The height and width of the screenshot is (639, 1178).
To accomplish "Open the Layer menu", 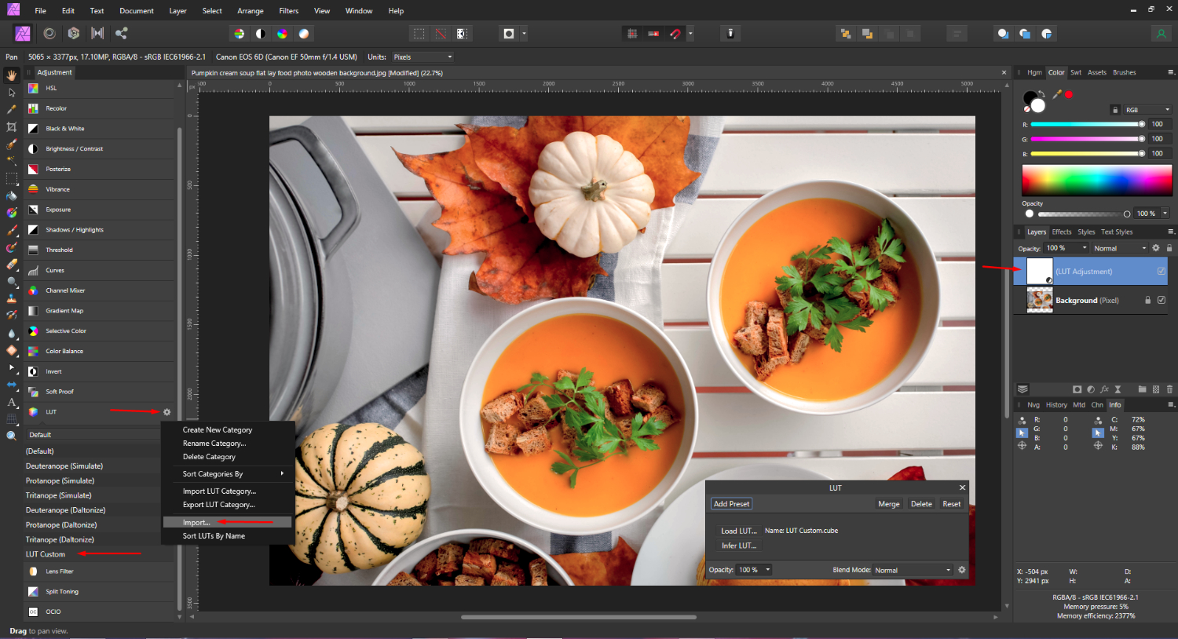I will pyautogui.click(x=177, y=11).
